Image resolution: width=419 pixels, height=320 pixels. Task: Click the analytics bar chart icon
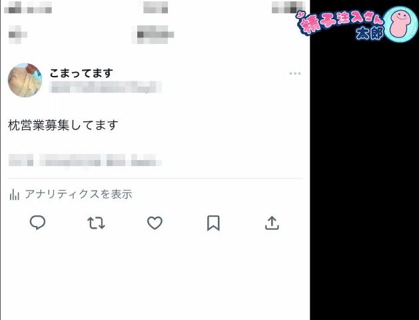tap(14, 195)
